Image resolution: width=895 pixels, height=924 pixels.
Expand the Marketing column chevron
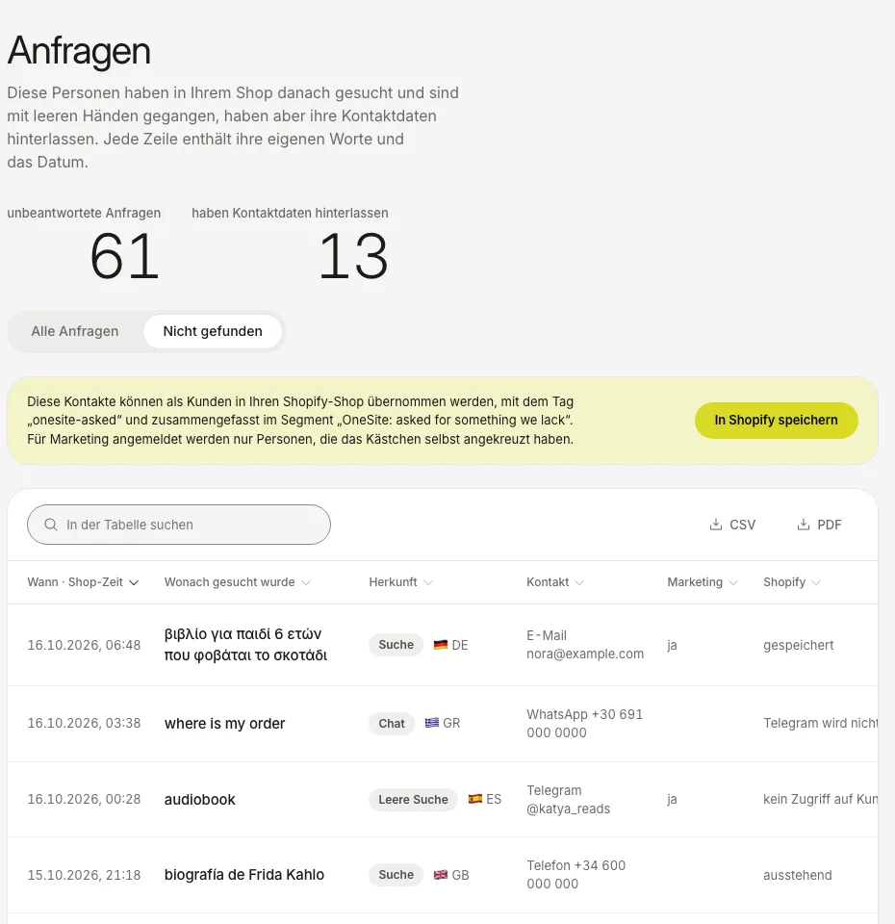coord(733,583)
